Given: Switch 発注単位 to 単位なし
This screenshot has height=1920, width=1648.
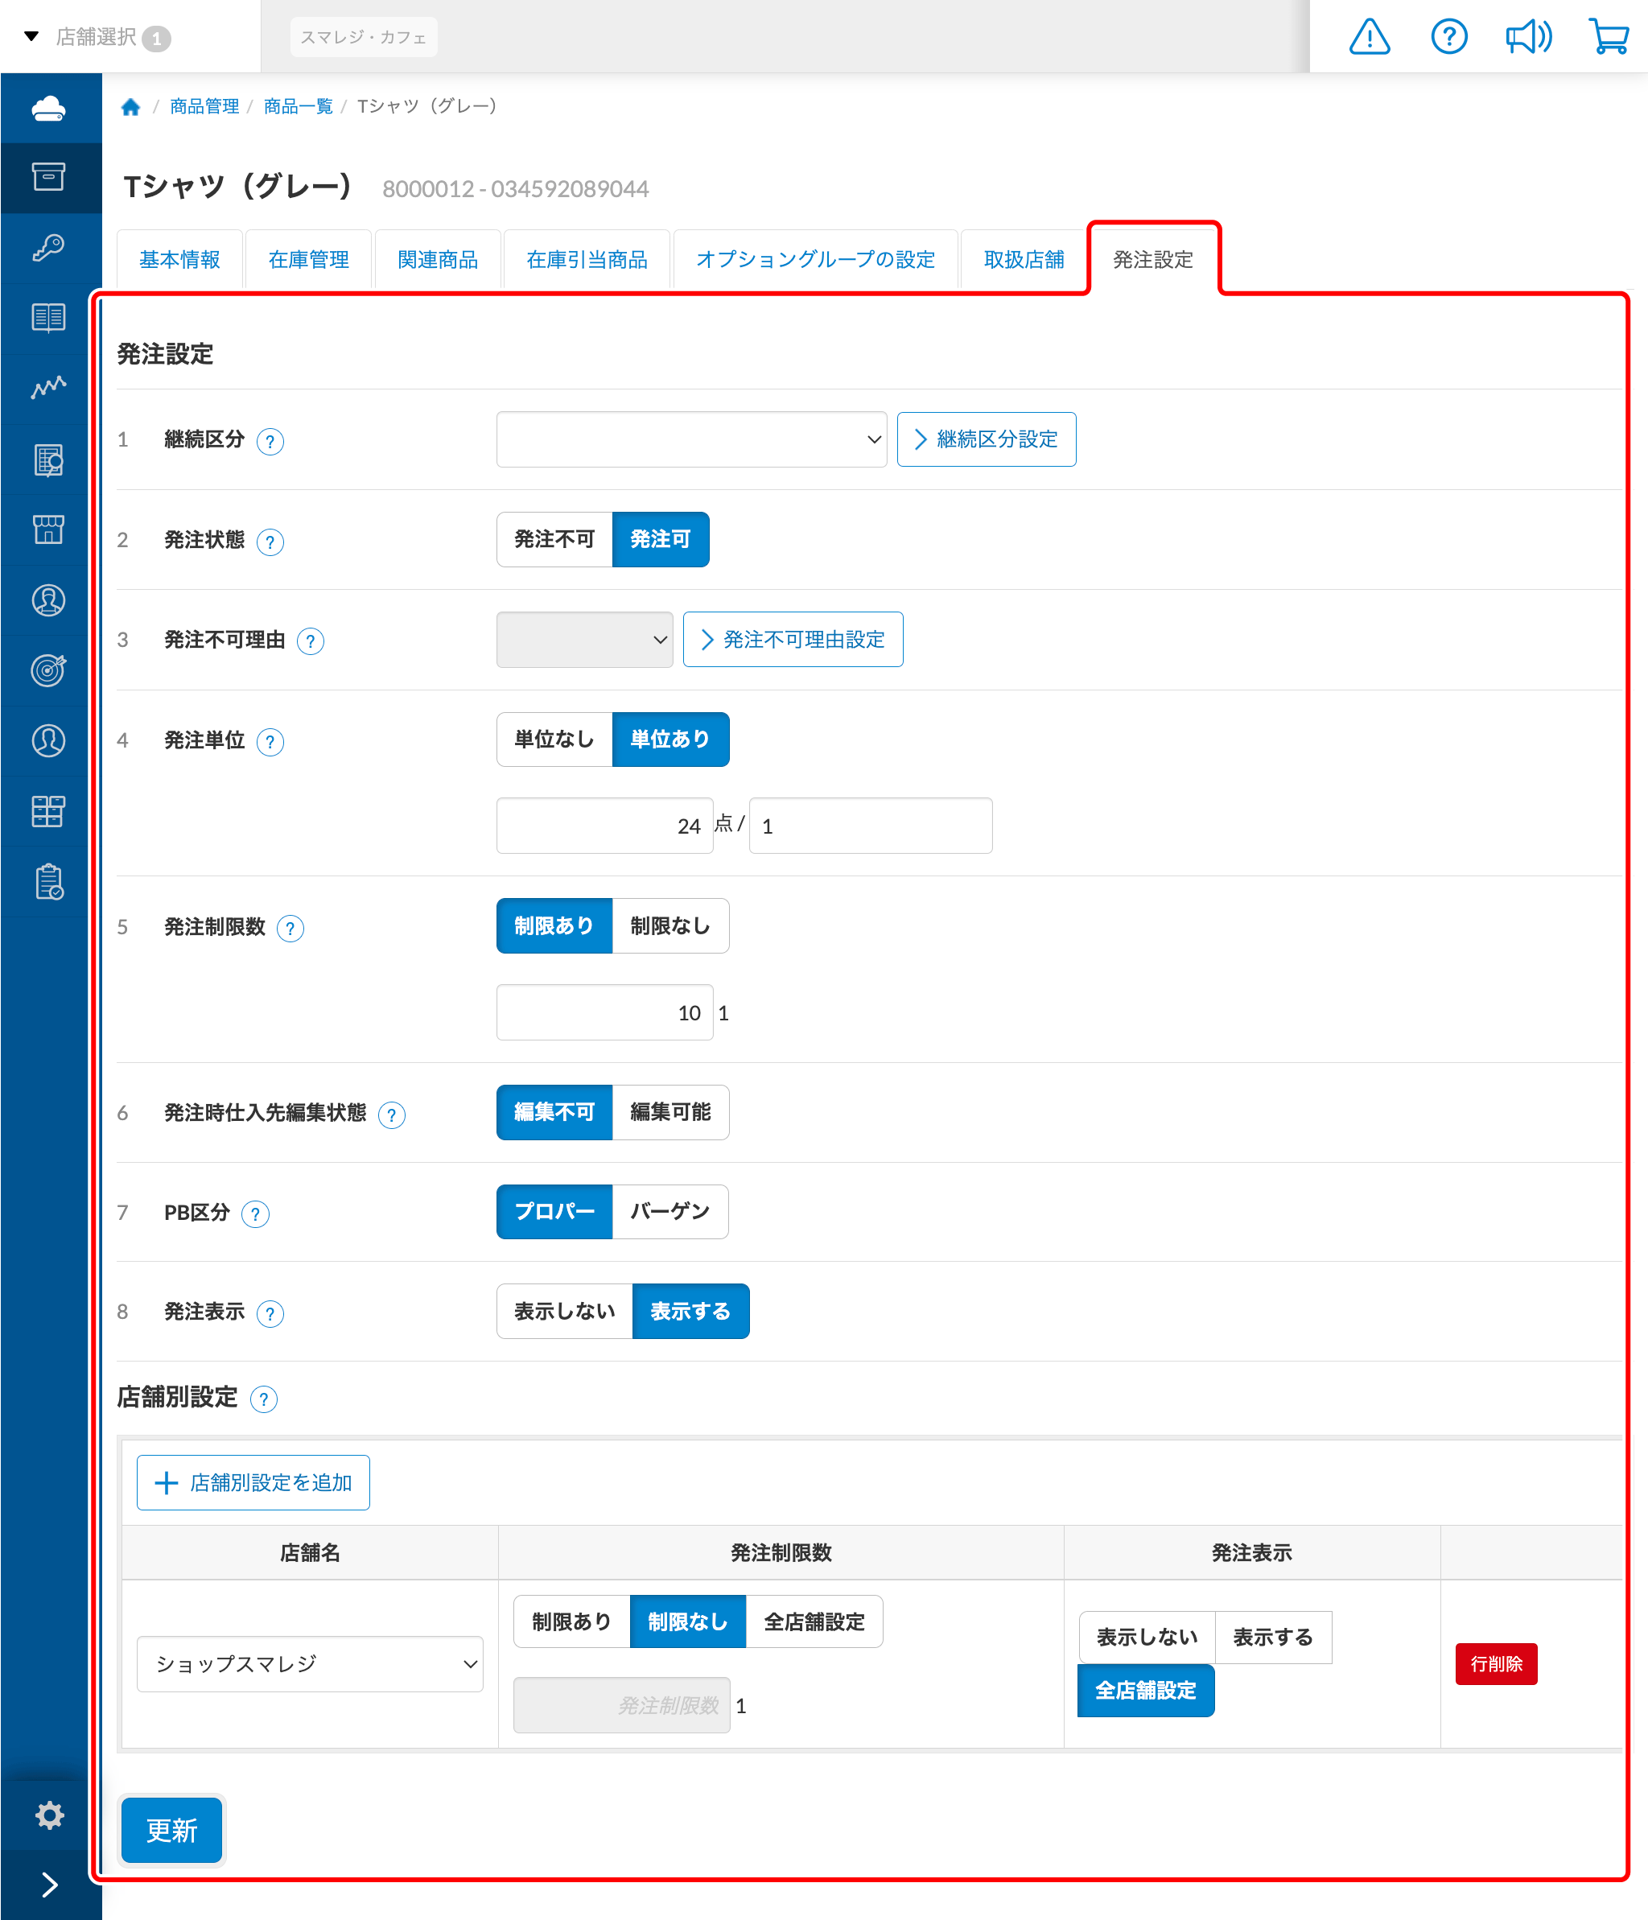Looking at the screenshot, I should click(554, 740).
